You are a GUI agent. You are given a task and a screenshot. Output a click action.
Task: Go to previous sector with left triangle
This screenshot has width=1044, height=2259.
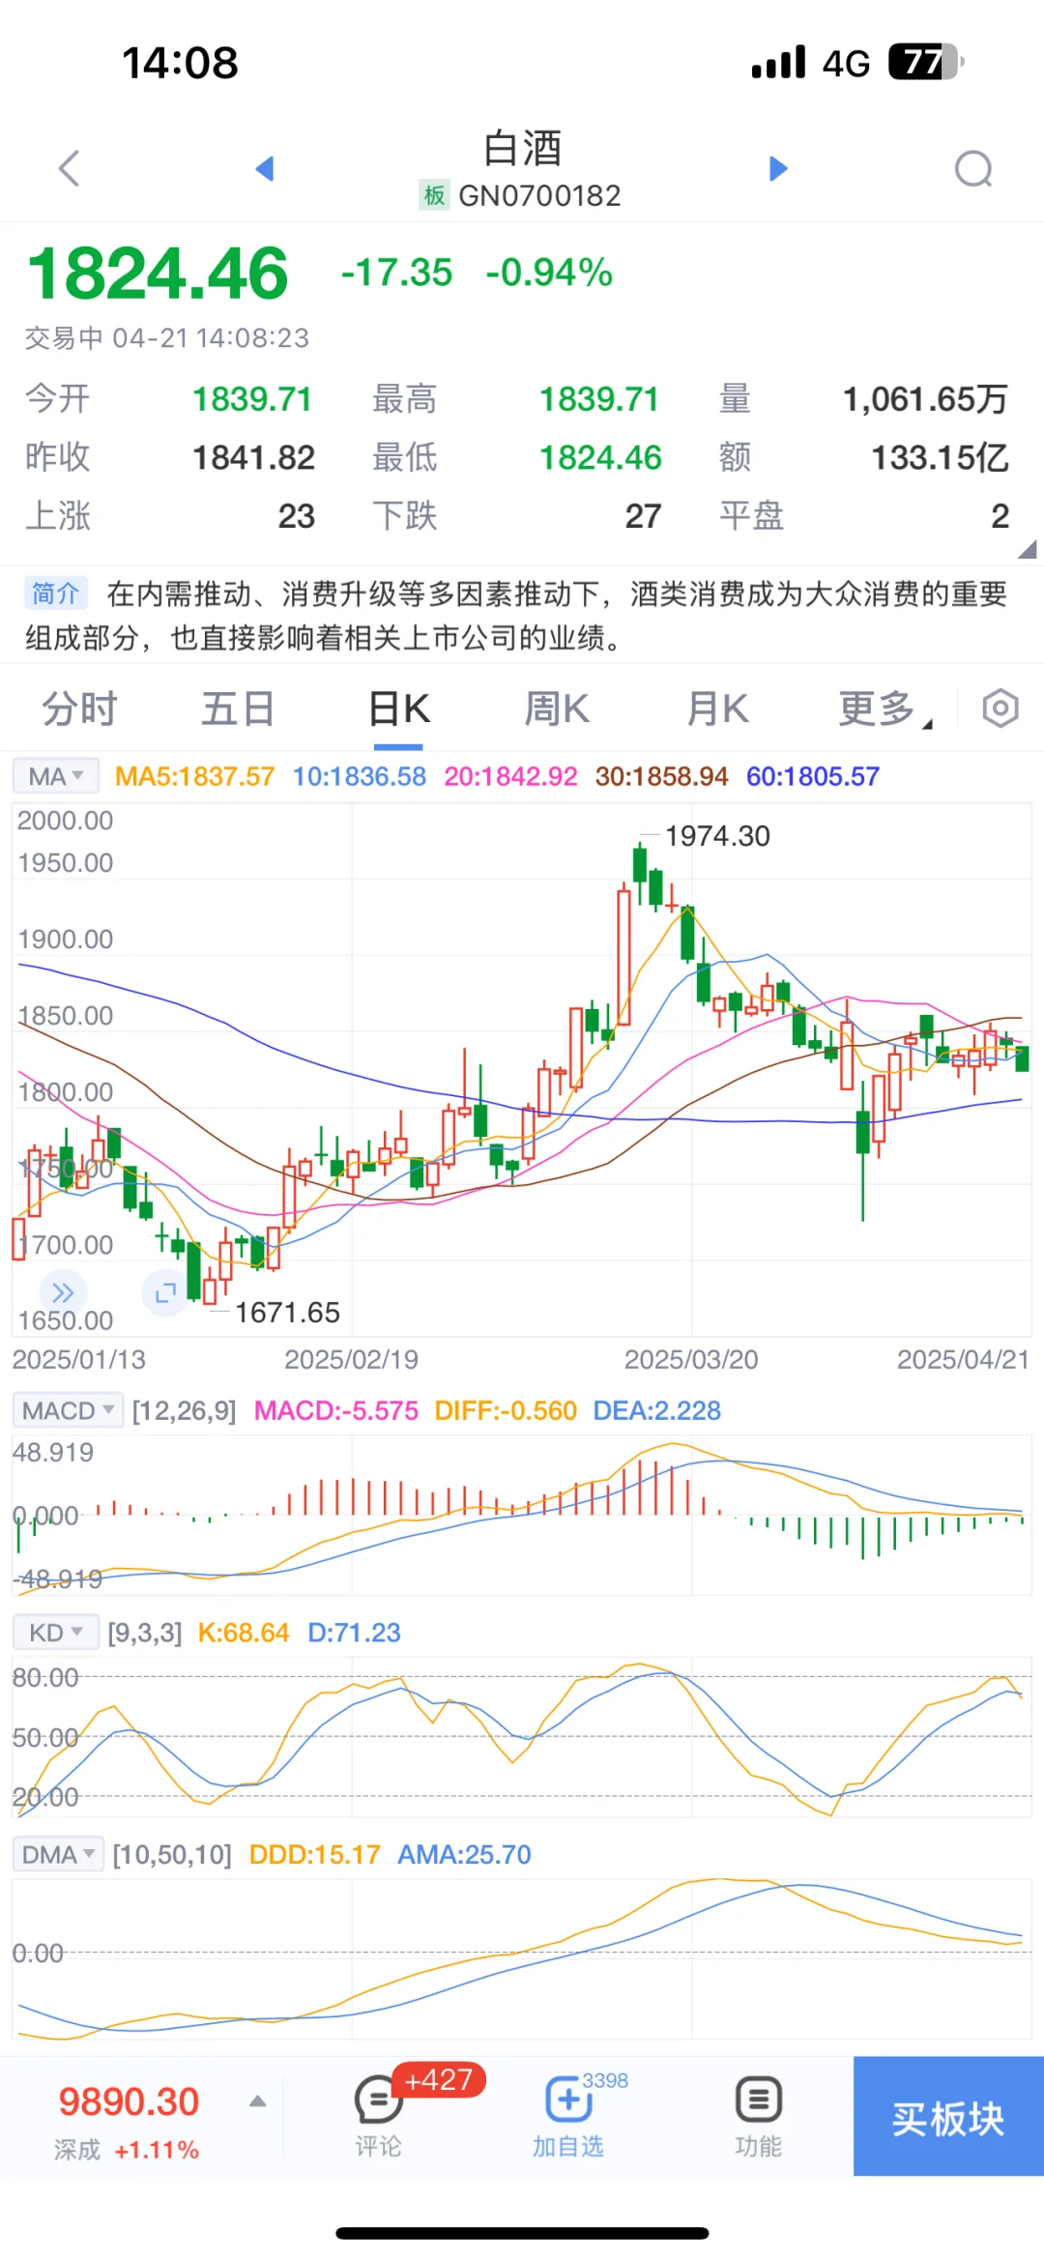[x=265, y=168]
